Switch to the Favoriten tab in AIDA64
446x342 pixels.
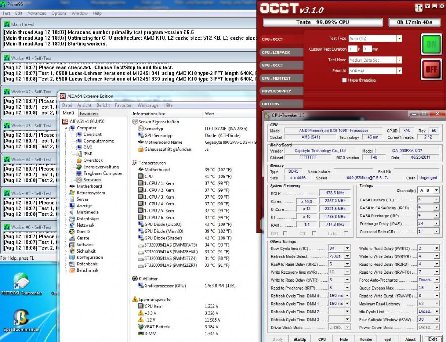(x=88, y=113)
